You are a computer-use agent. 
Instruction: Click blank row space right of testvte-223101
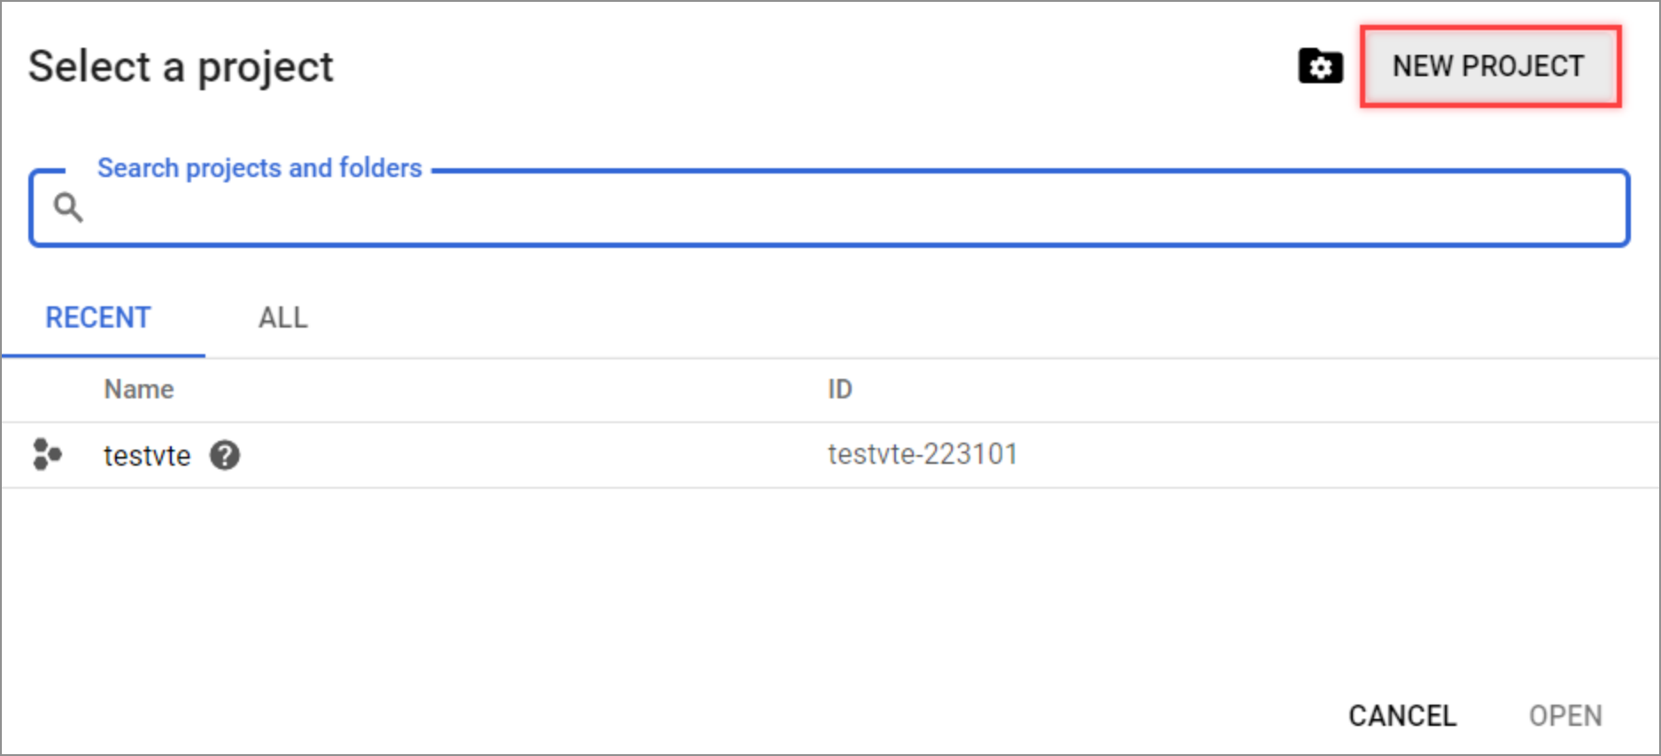tap(1337, 455)
